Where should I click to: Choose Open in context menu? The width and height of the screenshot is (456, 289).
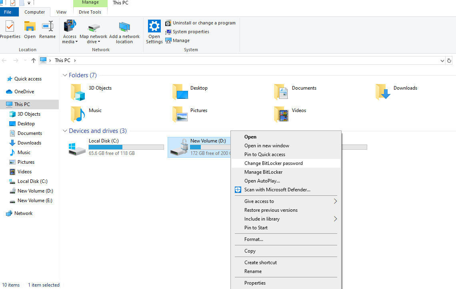[286, 137]
